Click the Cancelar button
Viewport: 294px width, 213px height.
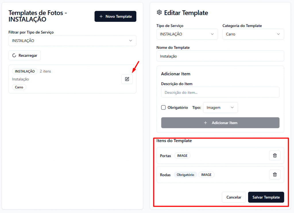[234, 197]
